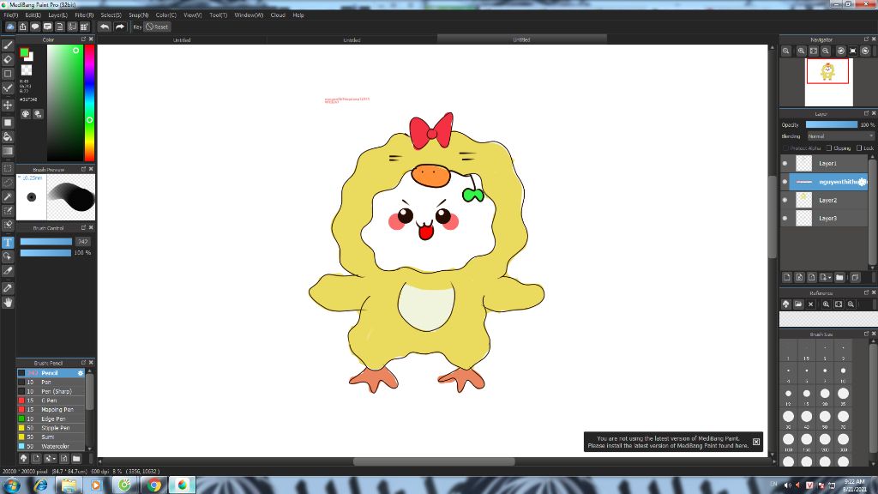Toggle visibility of nguyenthithu text layer

[785, 182]
